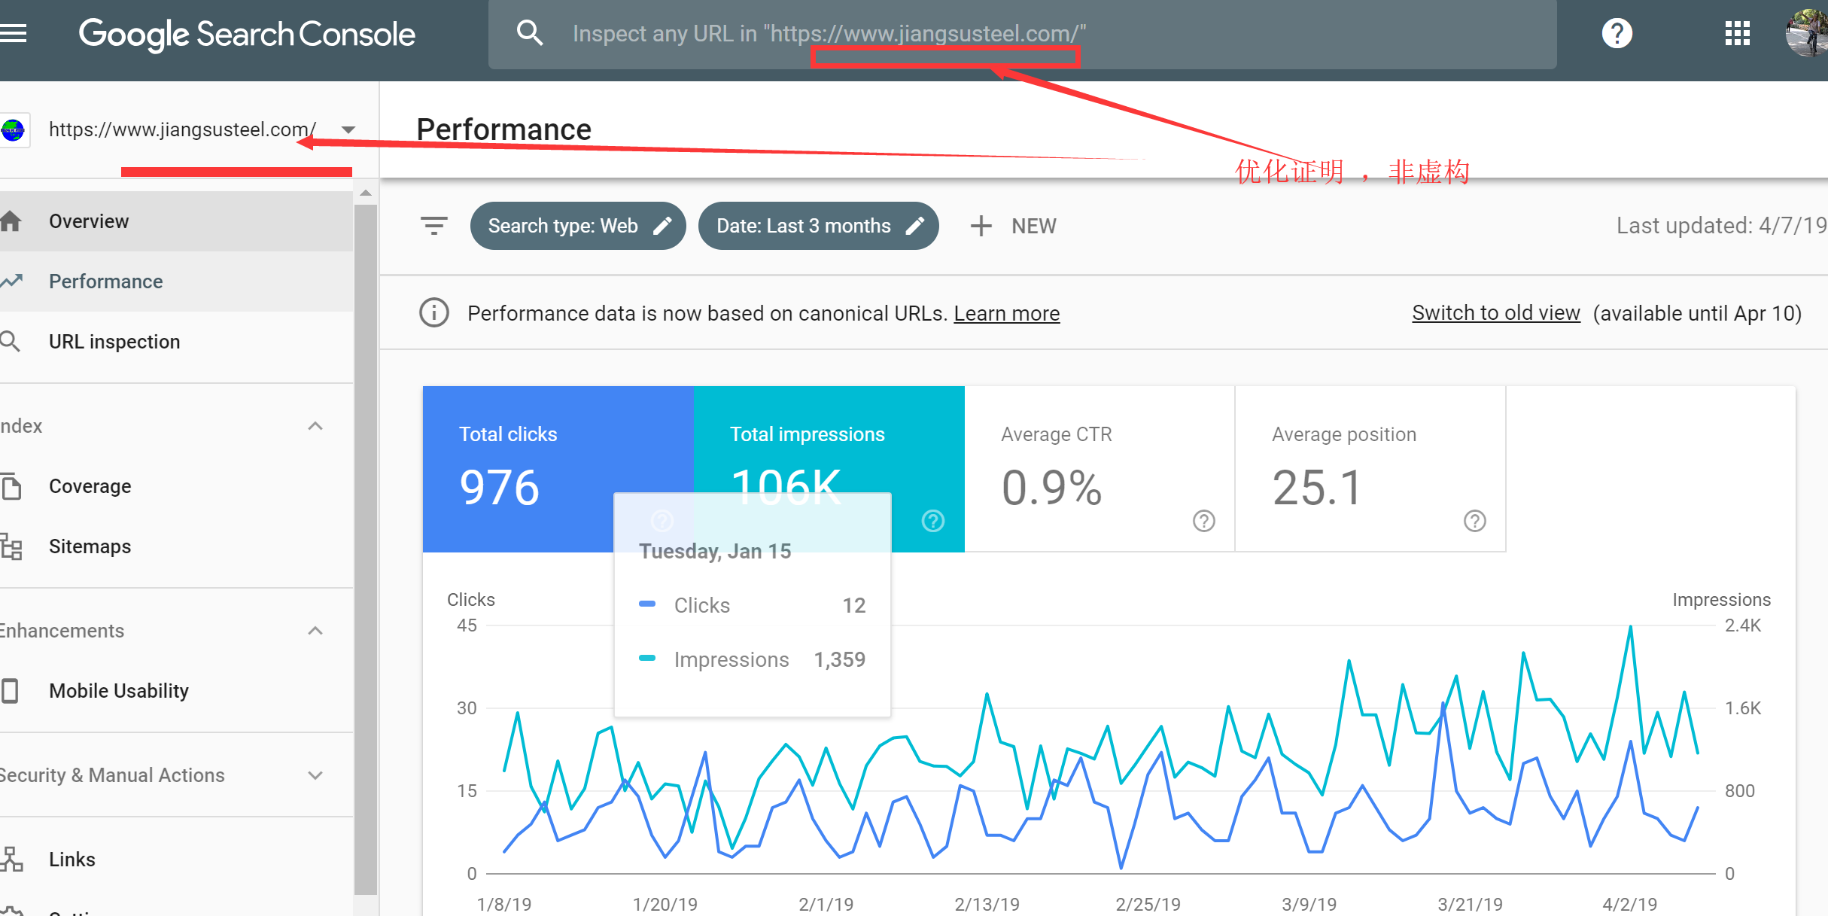The height and width of the screenshot is (916, 1828).
Task: Click Switch to old view link
Action: tap(1496, 312)
